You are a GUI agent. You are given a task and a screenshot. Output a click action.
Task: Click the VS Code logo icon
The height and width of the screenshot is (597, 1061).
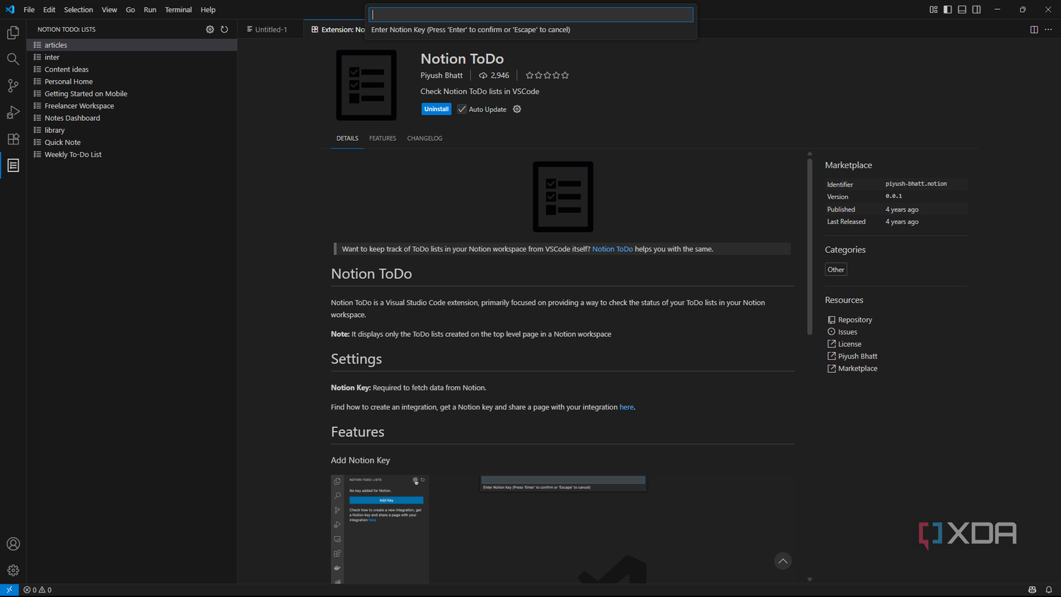tap(9, 9)
